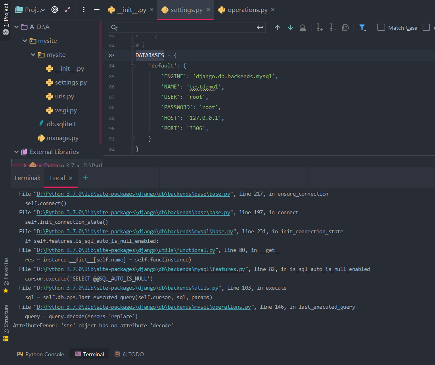The height and width of the screenshot is (365, 435).
Task: Open mysql\base.py link in traceback
Action: click(x=135, y=231)
